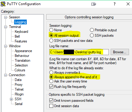Click the 'Log file name:' label
The width and height of the screenshot is (132, 112).
[59, 46]
